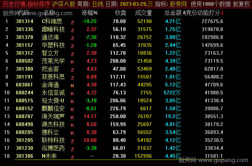Select stock name 通达海

[50, 37]
